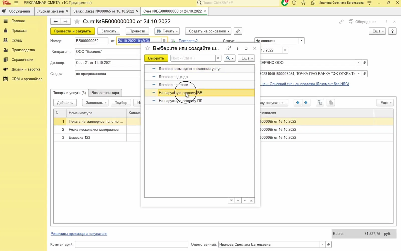The height and width of the screenshot is (251, 401).
Task: Open the Еще dropdown in template dialog
Action: coord(246,58)
